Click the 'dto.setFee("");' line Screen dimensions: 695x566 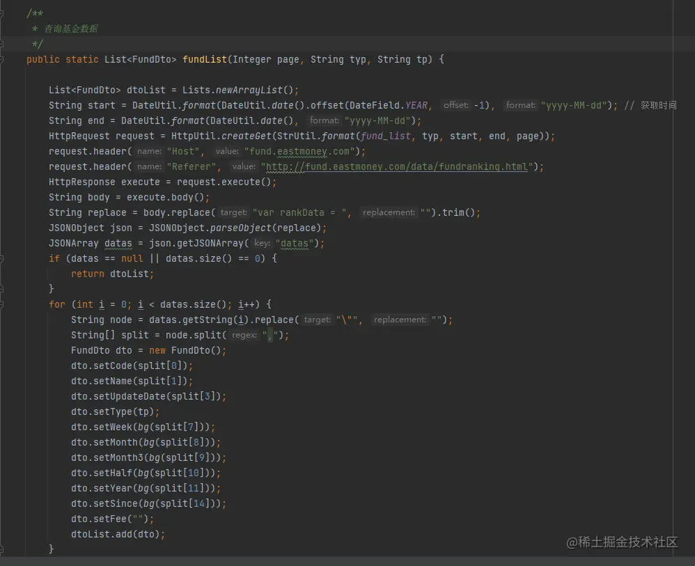pos(113,519)
